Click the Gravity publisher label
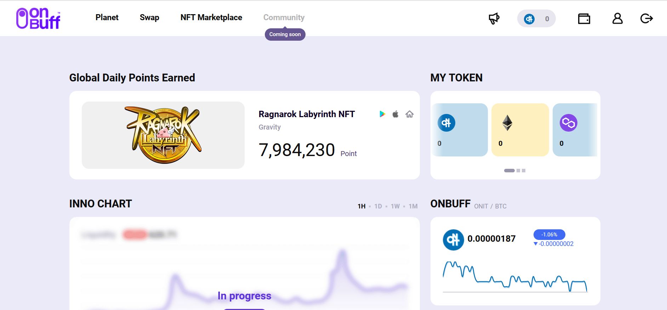Image resolution: width=667 pixels, height=310 pixels. 269,127
